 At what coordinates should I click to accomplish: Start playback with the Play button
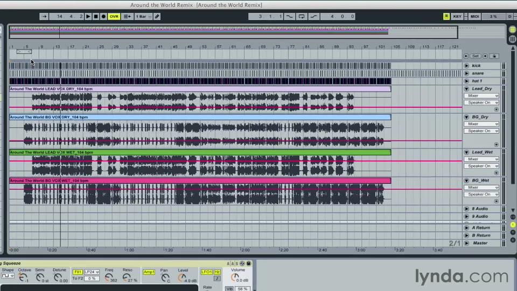pyautogui.click(x=88, y=16)
